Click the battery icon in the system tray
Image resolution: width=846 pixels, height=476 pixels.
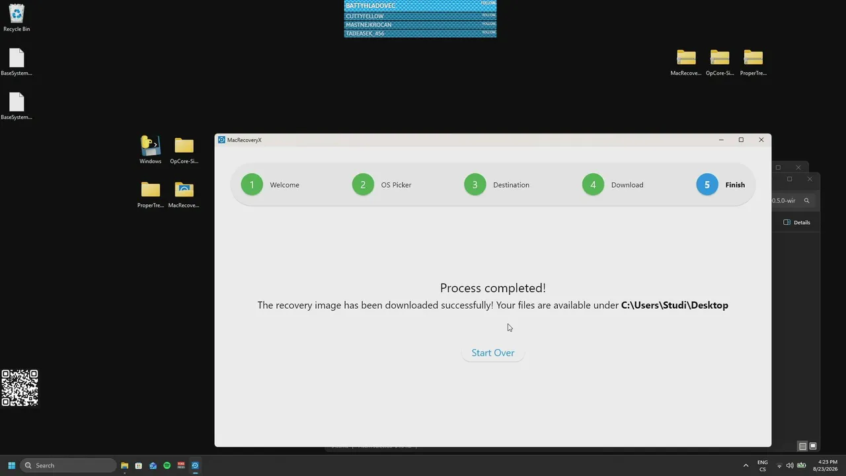(801, 465)
